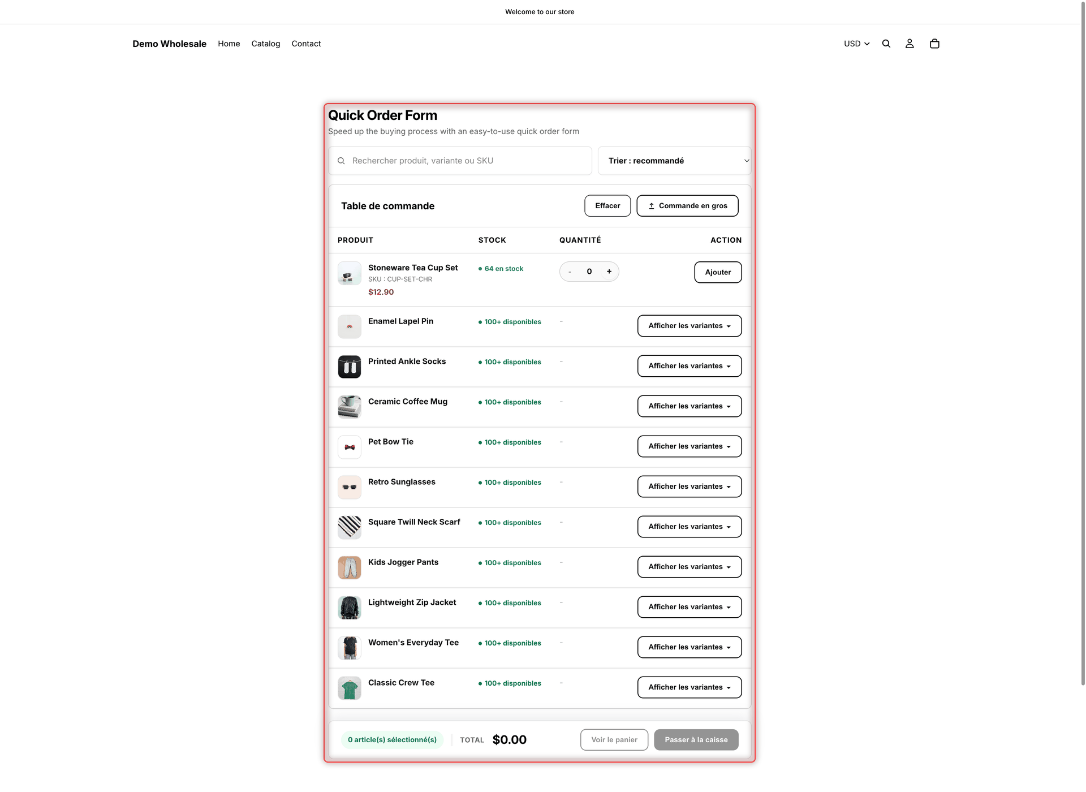Expand variants for Printed Ankle Socks
Image resolution: width=1086 pixels, height=792 pixels.
[689, 366]
